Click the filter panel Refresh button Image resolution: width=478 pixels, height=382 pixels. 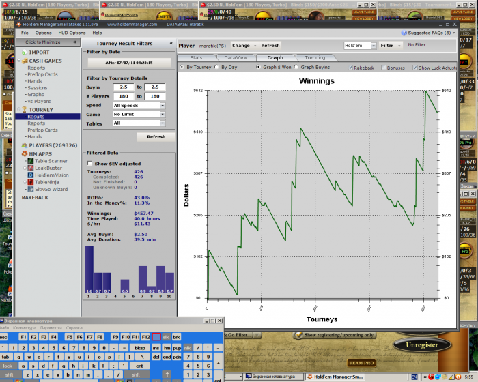coord(156,136)
